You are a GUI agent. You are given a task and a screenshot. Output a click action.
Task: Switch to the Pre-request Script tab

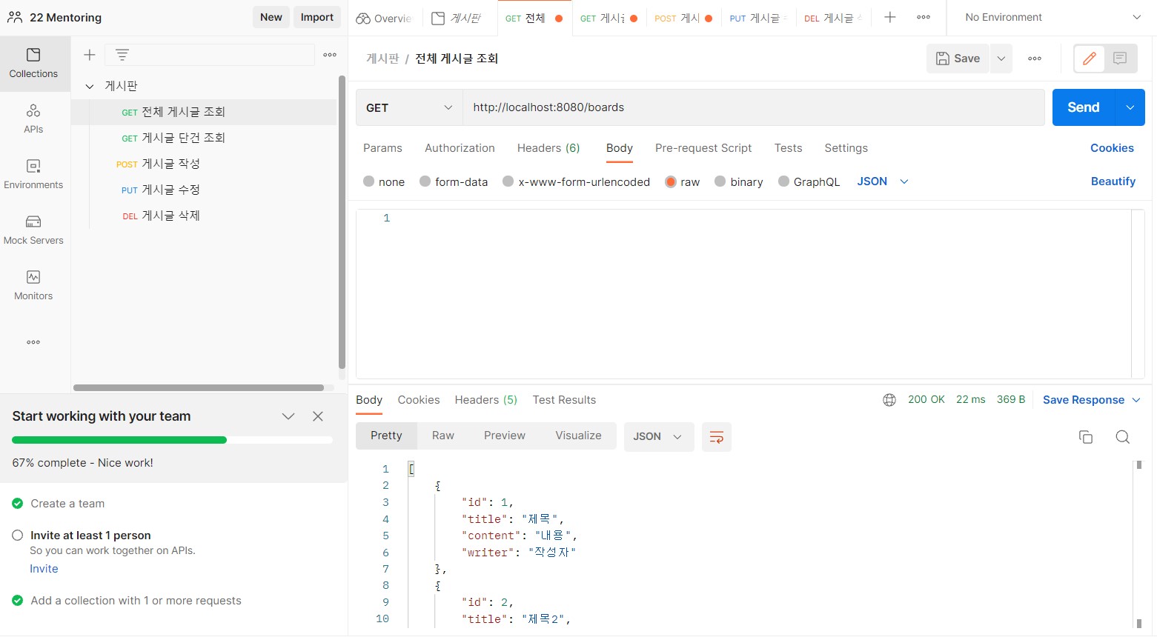(703, 148)
